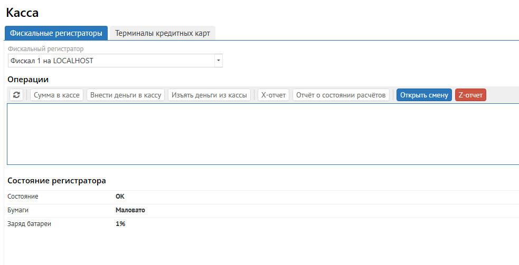The image size is (519, 265).
Task: Click the red Z-отчет button
Action: point(470,95)
